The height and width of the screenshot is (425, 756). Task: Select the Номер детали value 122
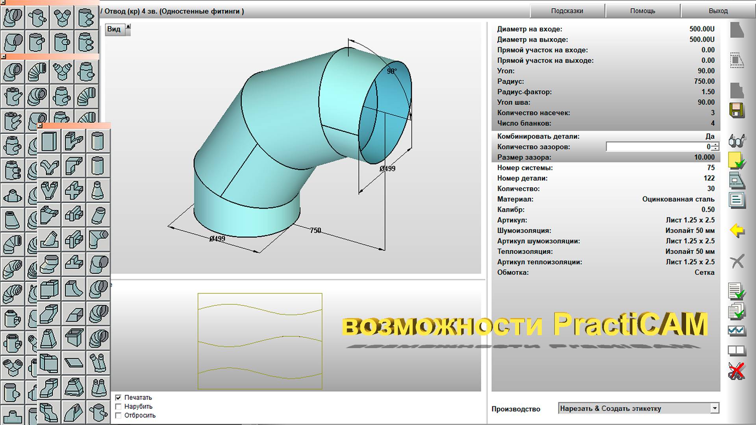coord(709,178)
